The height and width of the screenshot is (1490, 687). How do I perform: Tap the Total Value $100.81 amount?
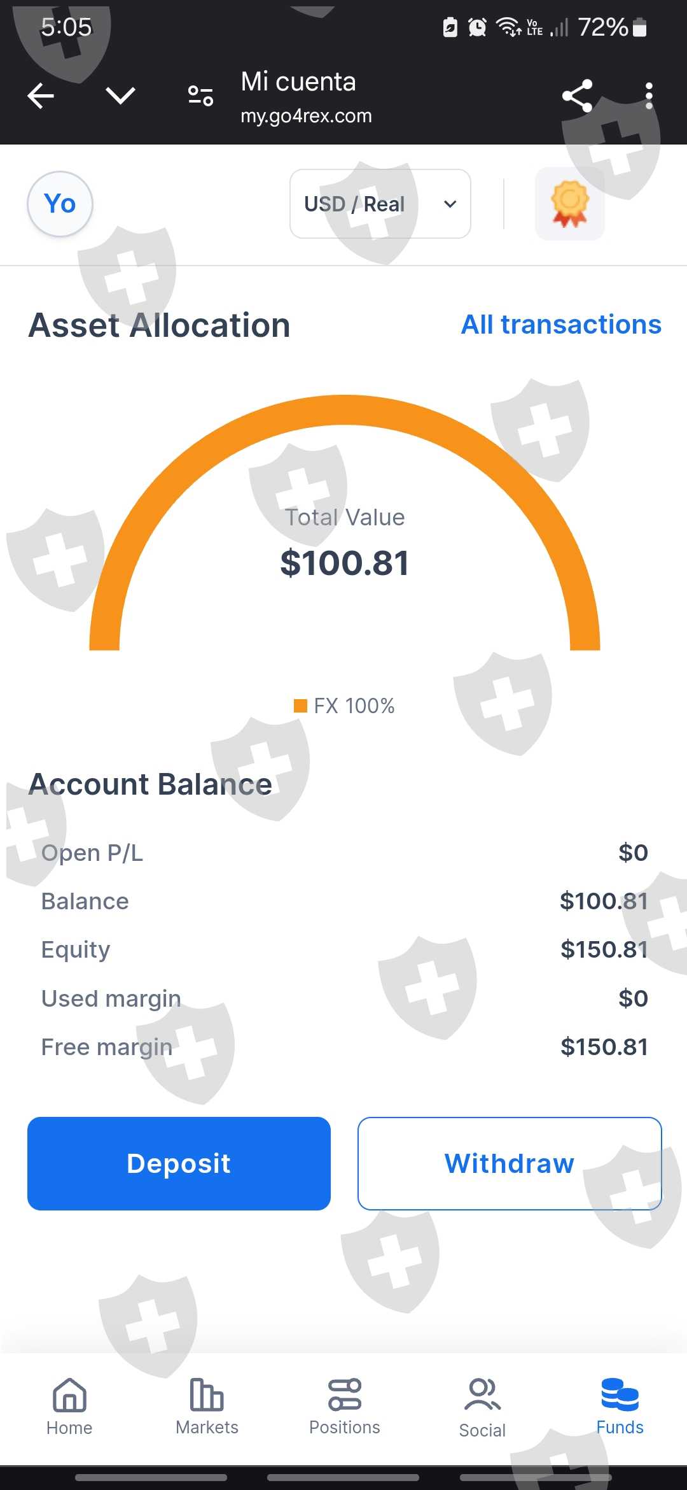click(344, 563)
